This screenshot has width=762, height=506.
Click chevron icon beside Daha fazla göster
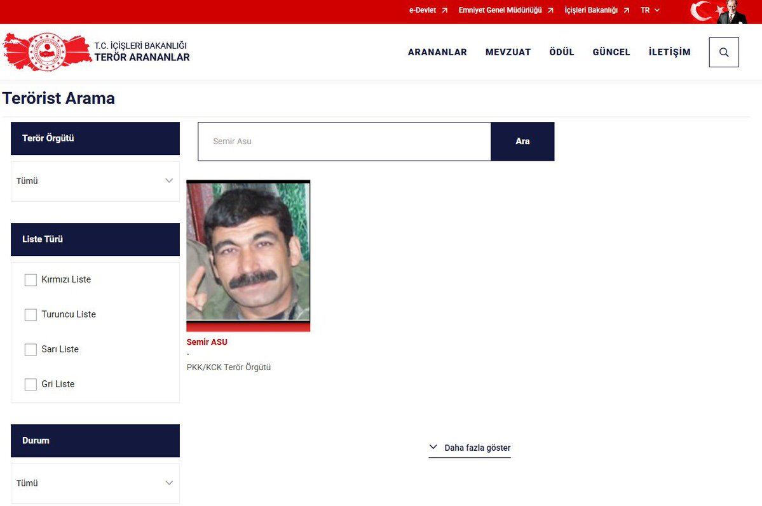(433, 447)
